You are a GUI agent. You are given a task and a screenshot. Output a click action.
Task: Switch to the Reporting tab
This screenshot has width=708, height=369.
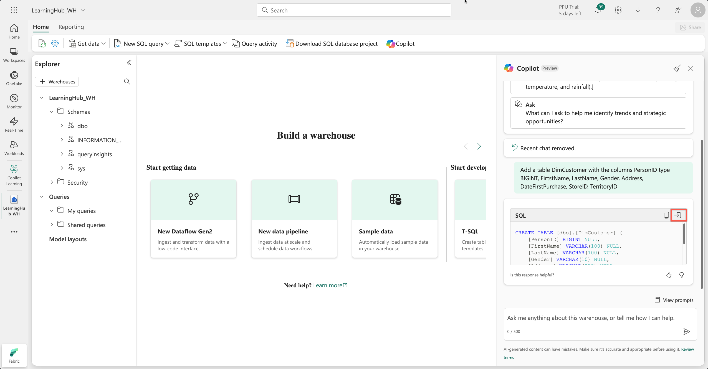click(71, 27)
